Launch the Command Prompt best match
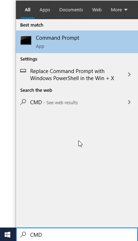This screenshot has width=138, height=241. click(x=77, y=42)
